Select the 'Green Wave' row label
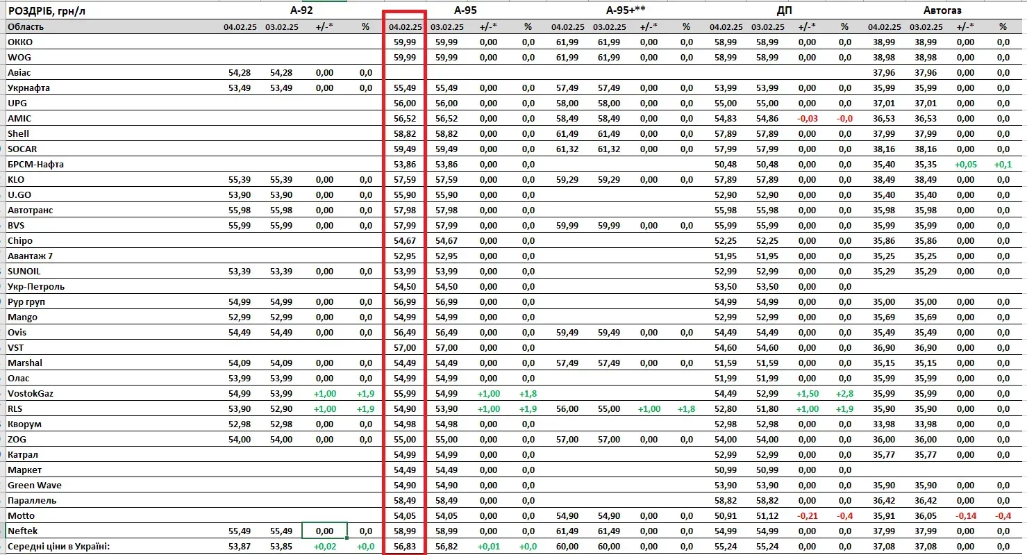The height and width of the screenshot is (555, 1027). (x=35, y=485)
